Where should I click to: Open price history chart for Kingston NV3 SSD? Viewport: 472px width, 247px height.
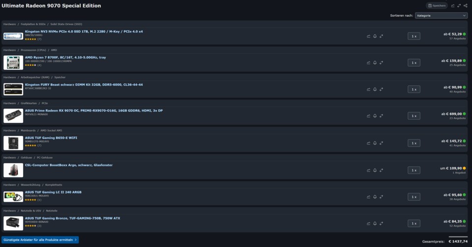pyautogui.click(x=369, y=36)
